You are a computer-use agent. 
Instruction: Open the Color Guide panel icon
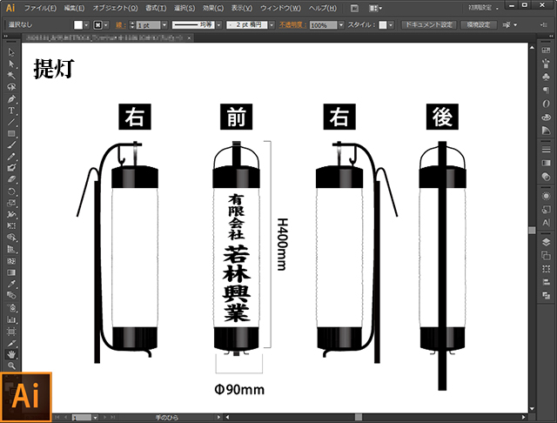(546, 131)
